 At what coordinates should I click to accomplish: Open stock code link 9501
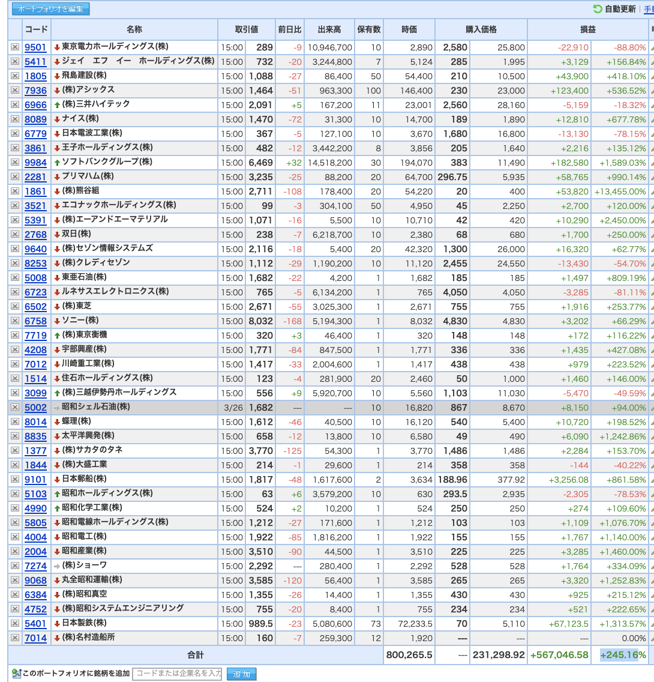[x=35, y=47]
